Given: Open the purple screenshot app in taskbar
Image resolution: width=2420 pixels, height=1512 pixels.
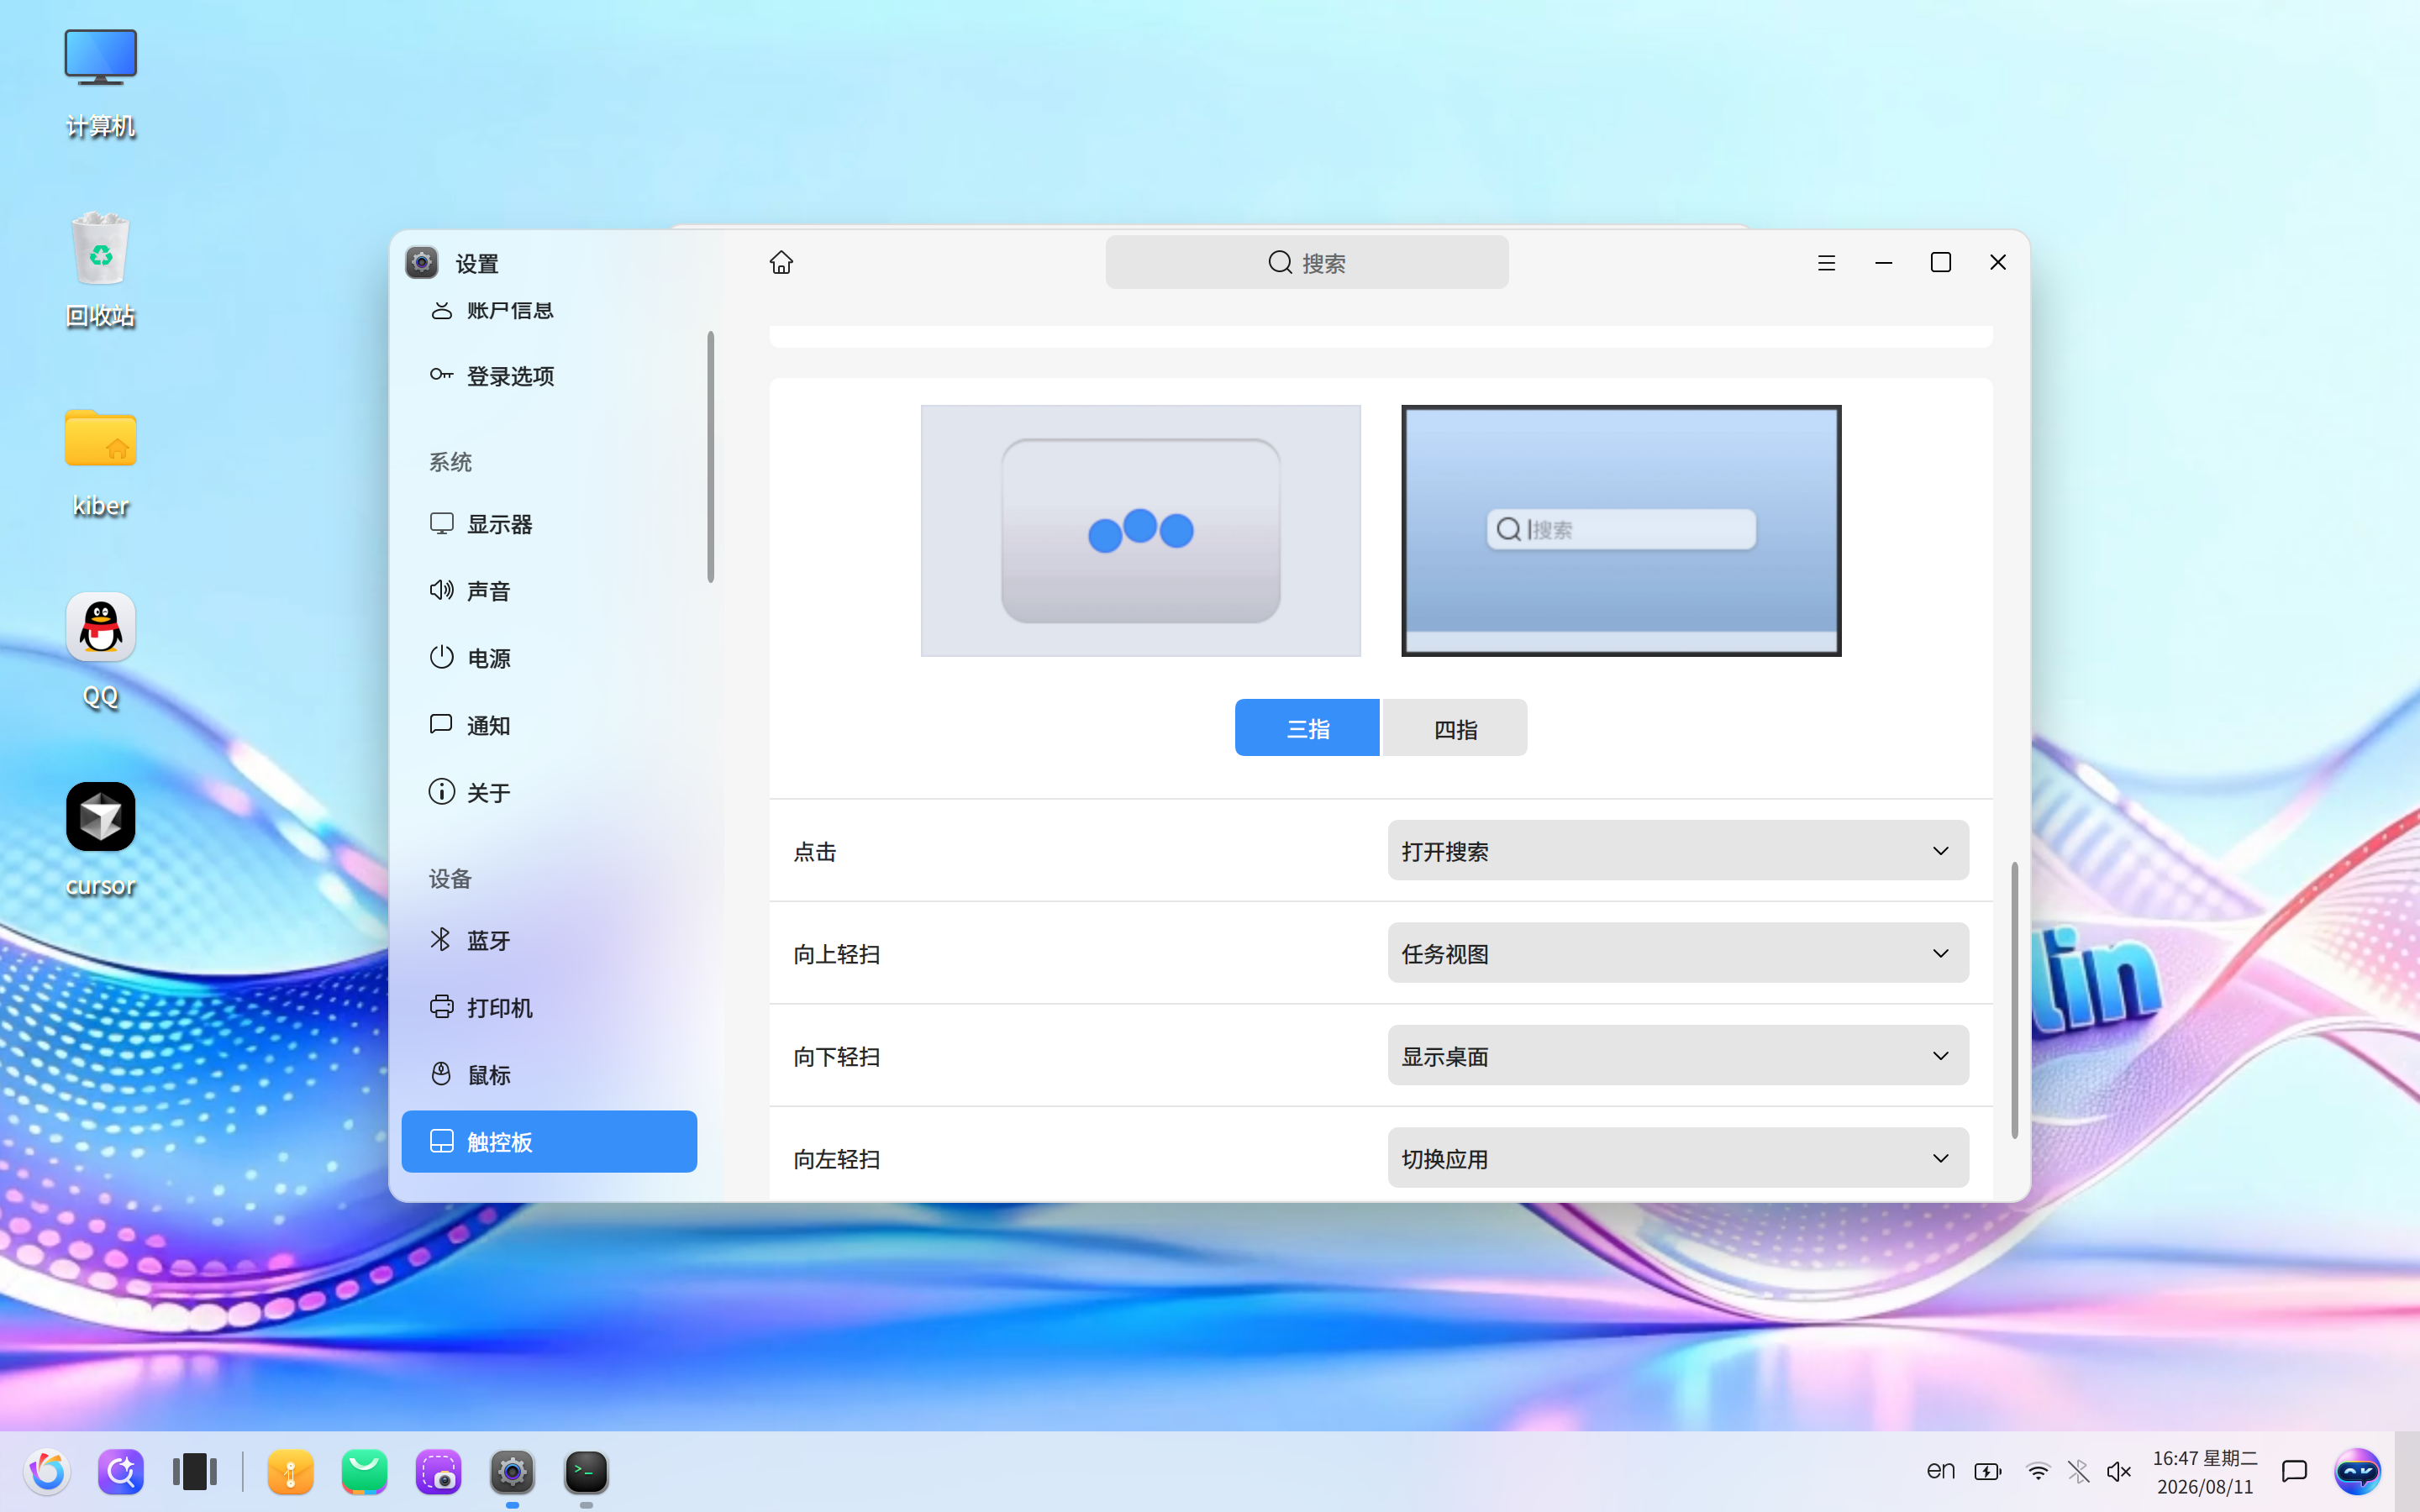Looking at the screenshot, I should click(439, 1472).
